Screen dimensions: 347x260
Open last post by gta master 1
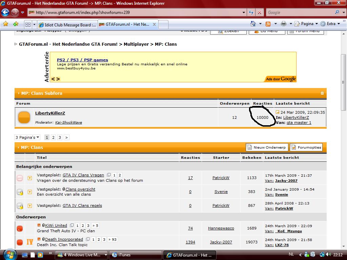click(x=299, y=123)
